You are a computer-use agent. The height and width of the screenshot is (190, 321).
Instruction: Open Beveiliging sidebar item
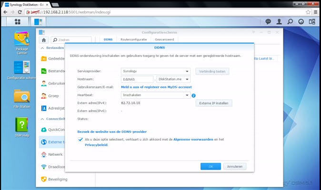[54, 179]
